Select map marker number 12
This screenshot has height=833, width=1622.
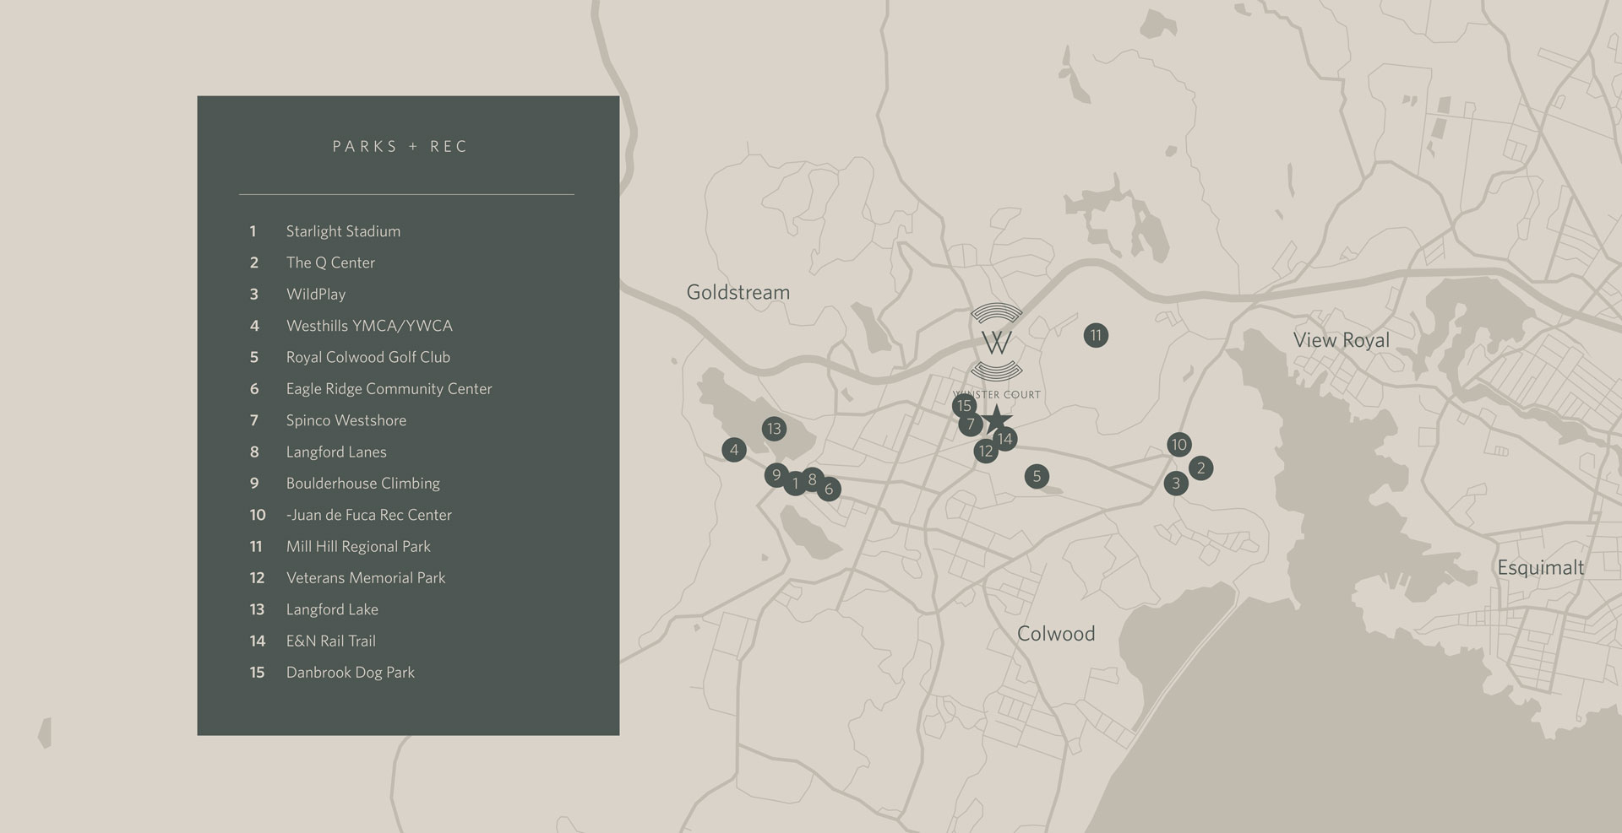pos(985,452)
